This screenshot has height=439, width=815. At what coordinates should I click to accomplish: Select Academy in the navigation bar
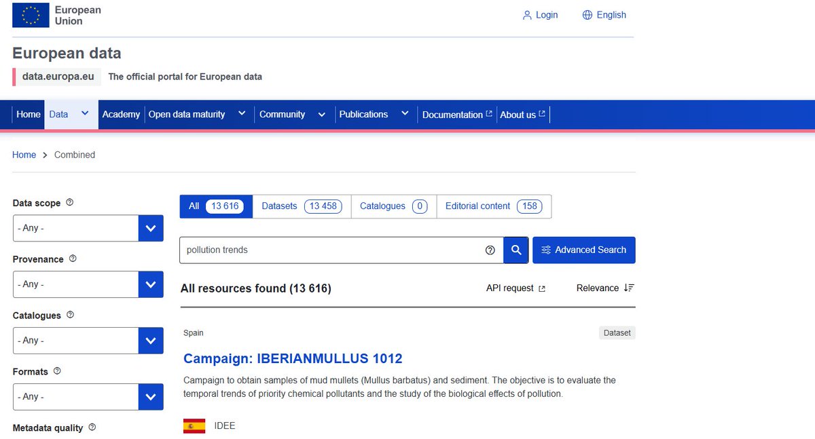[121, 114]
